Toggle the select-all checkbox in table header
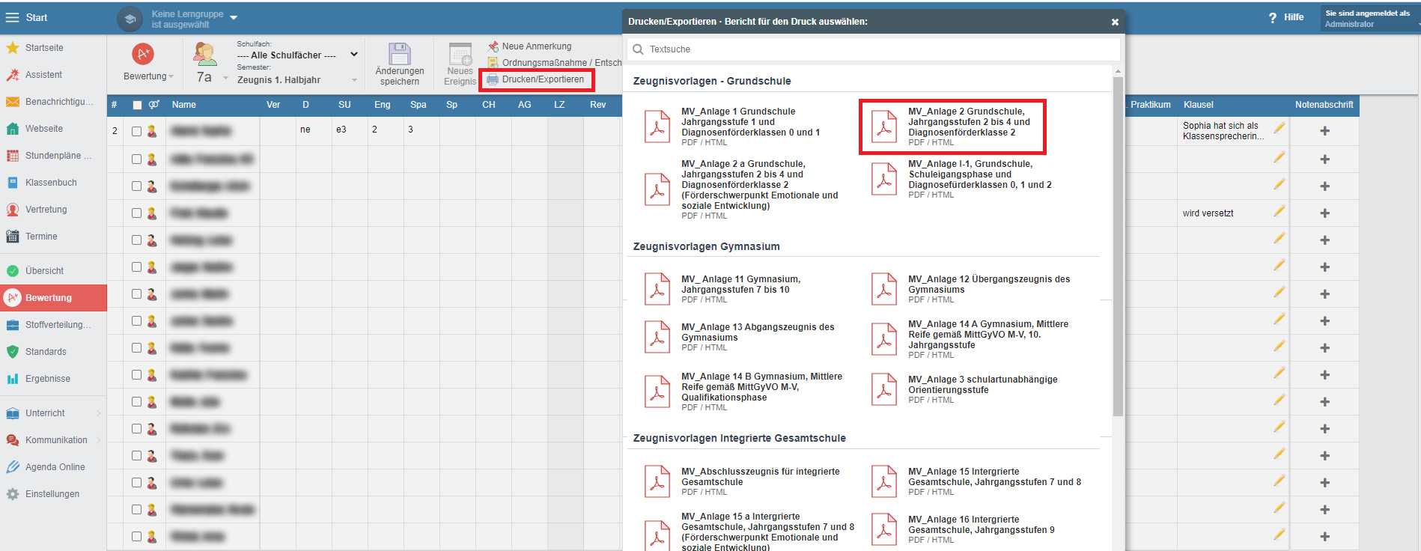The height and width of the screenshot is (551, 1421). [x=137, y=106]
